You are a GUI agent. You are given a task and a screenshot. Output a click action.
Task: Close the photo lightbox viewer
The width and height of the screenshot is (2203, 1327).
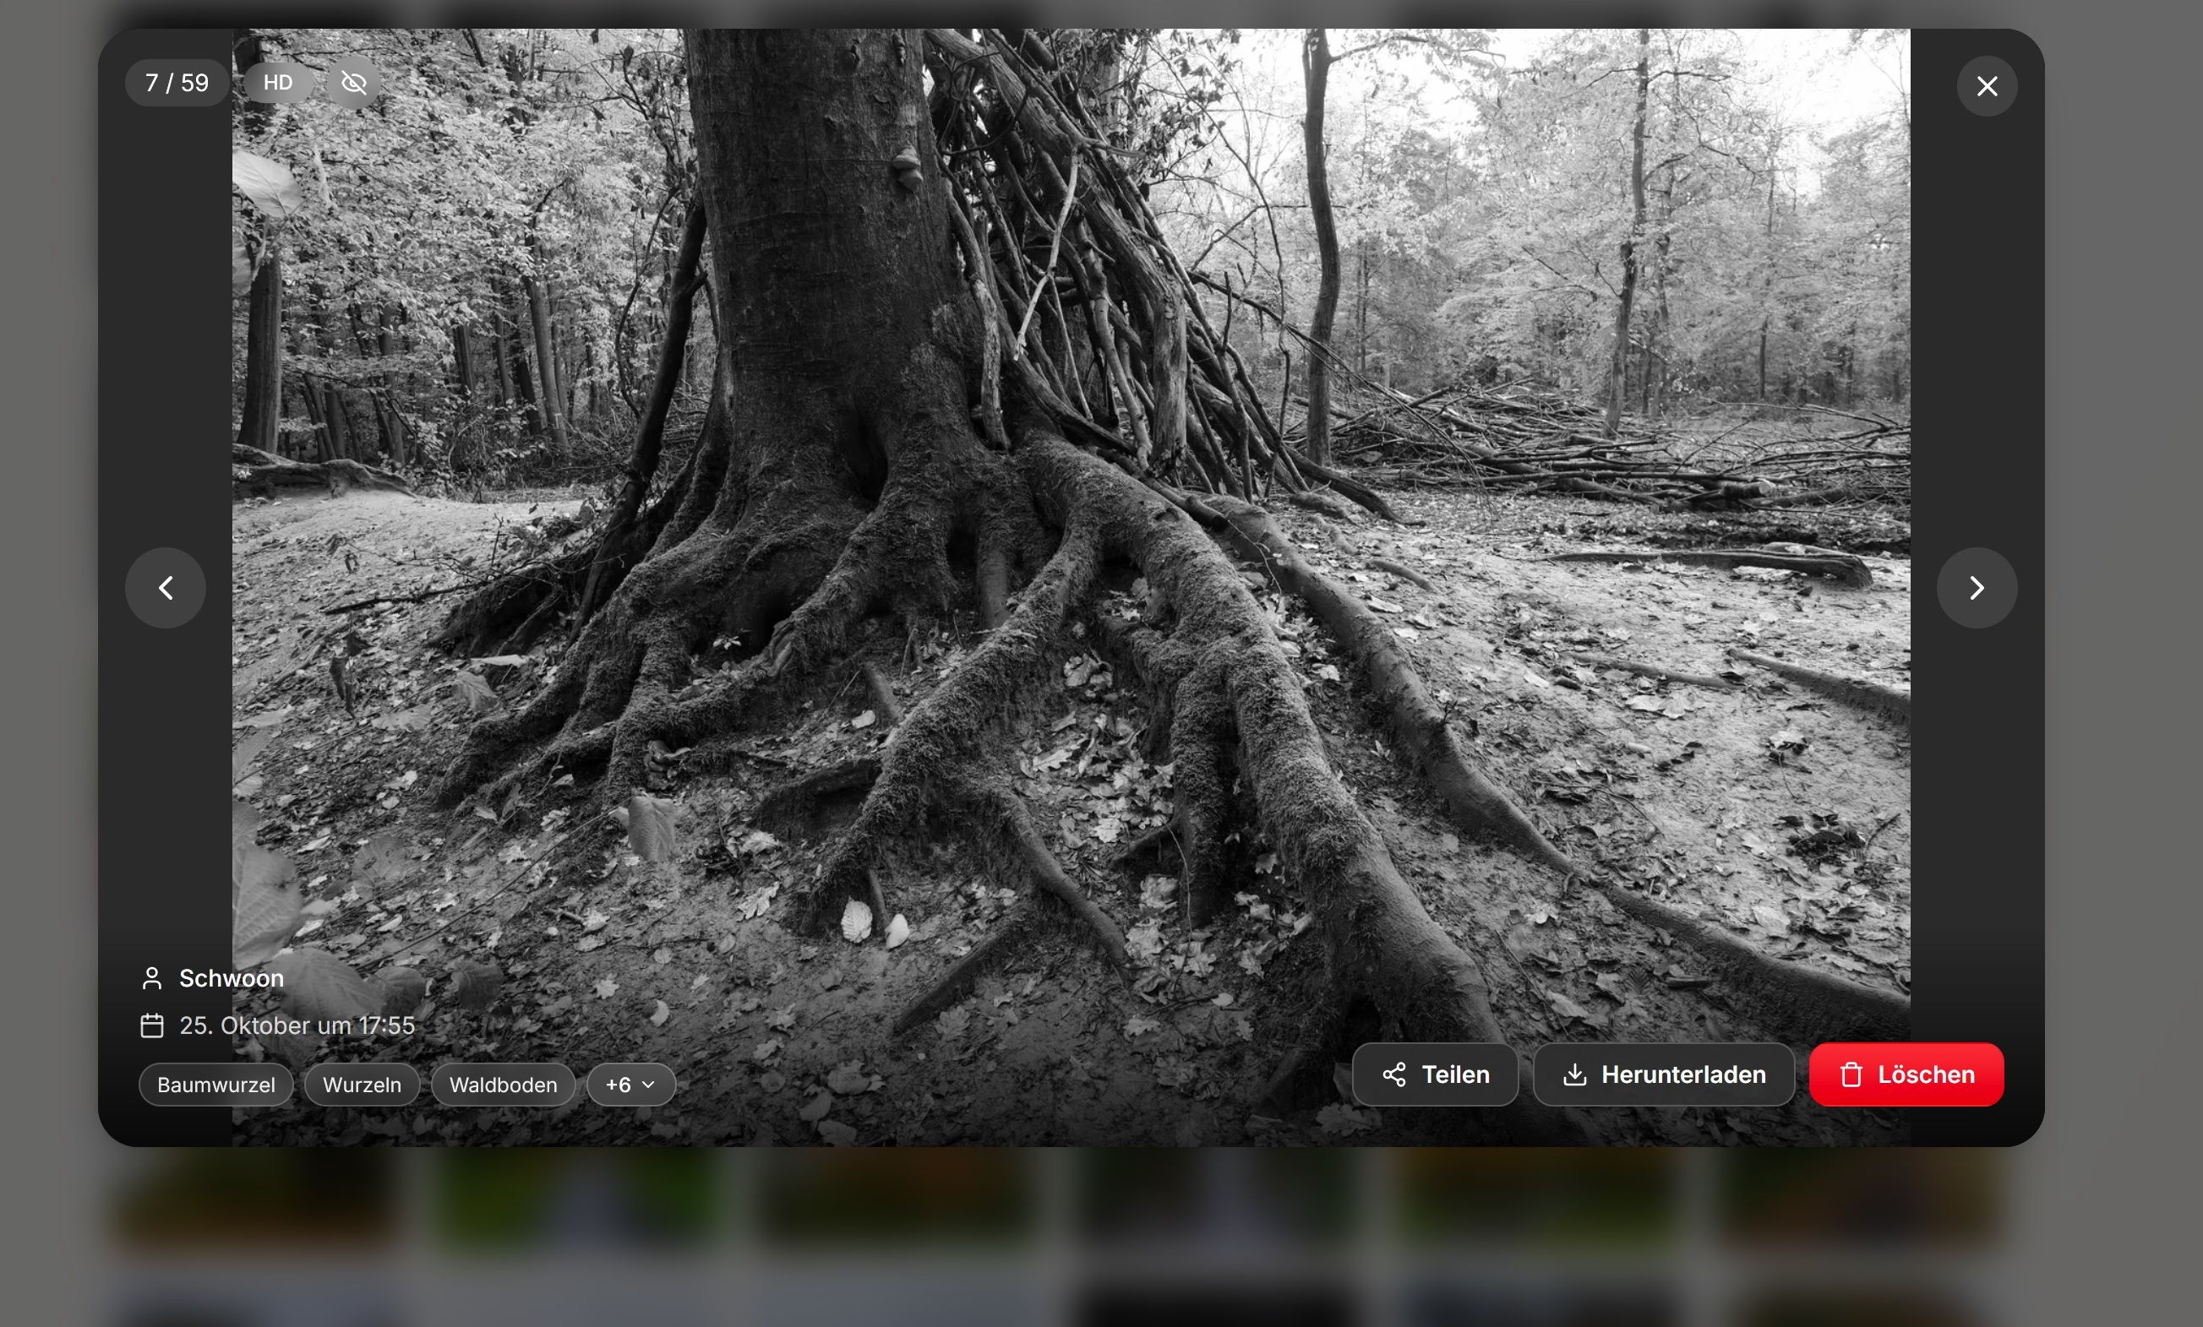1987,86
